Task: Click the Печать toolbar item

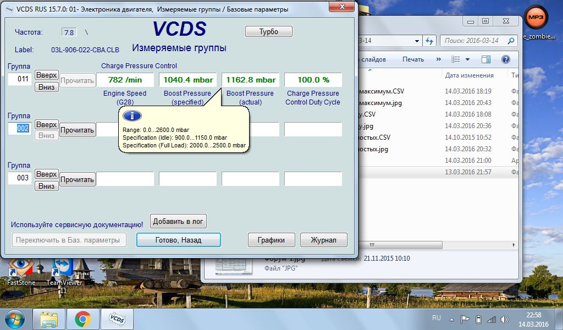Action: (x=413, y=59)
